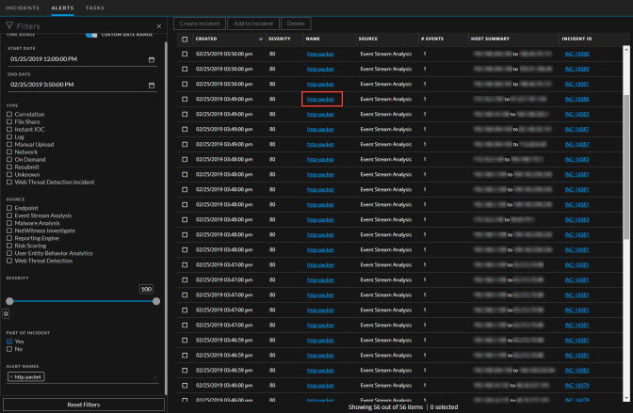Remove the http-packet alert name tag
The height and width of the screenshot is (413, 633).
pos(11,376)
